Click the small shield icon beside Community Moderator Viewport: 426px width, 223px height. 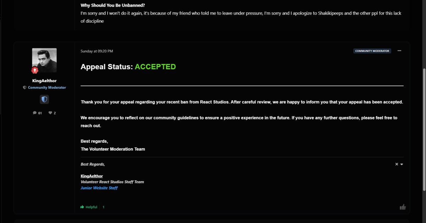point(24,87)
